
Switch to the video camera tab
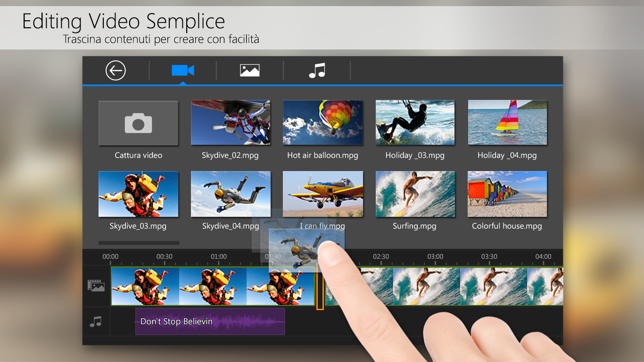[x=183, y=71]
